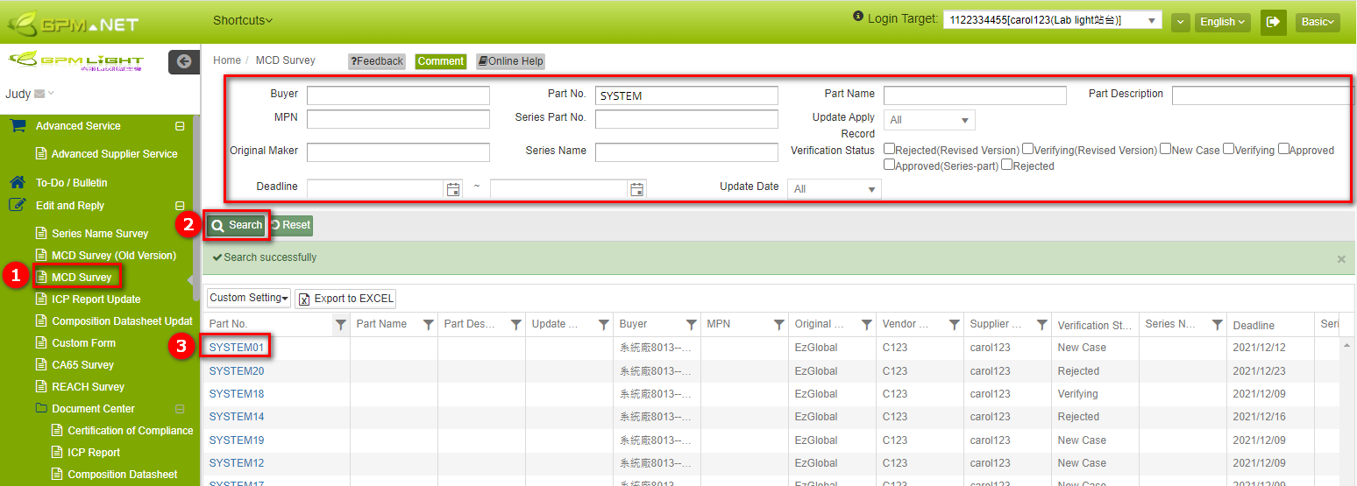1357x486 pixels.
Task: Click the logout icon in top bar
Action: point(1273,22)
